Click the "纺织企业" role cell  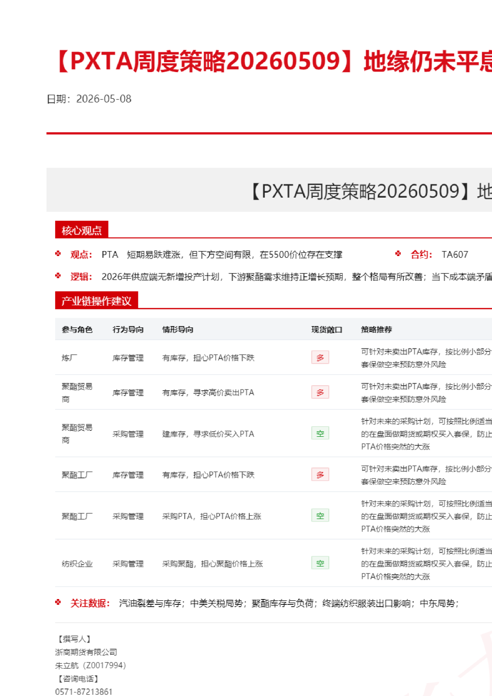[x=77, y=564]
